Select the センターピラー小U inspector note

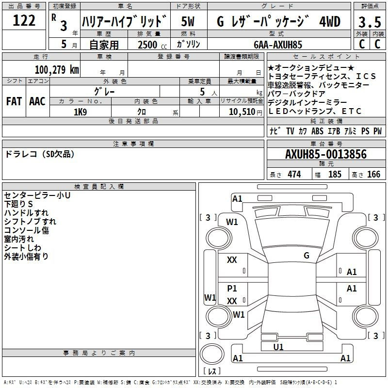click(37, 195)
